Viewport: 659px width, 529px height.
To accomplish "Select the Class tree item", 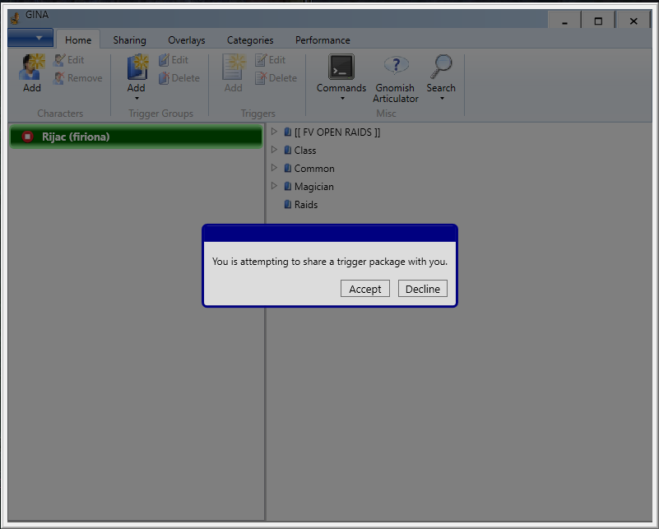I will (x=305, y=151).
